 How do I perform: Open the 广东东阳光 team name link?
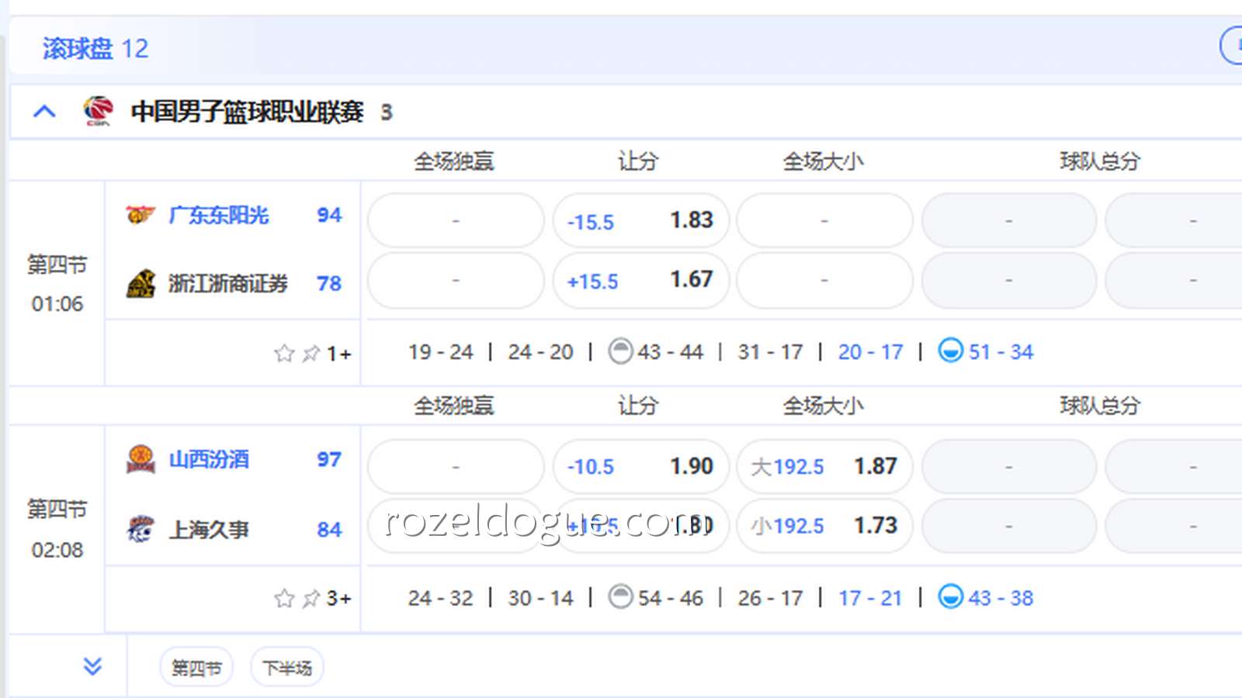tap(219, 215)
